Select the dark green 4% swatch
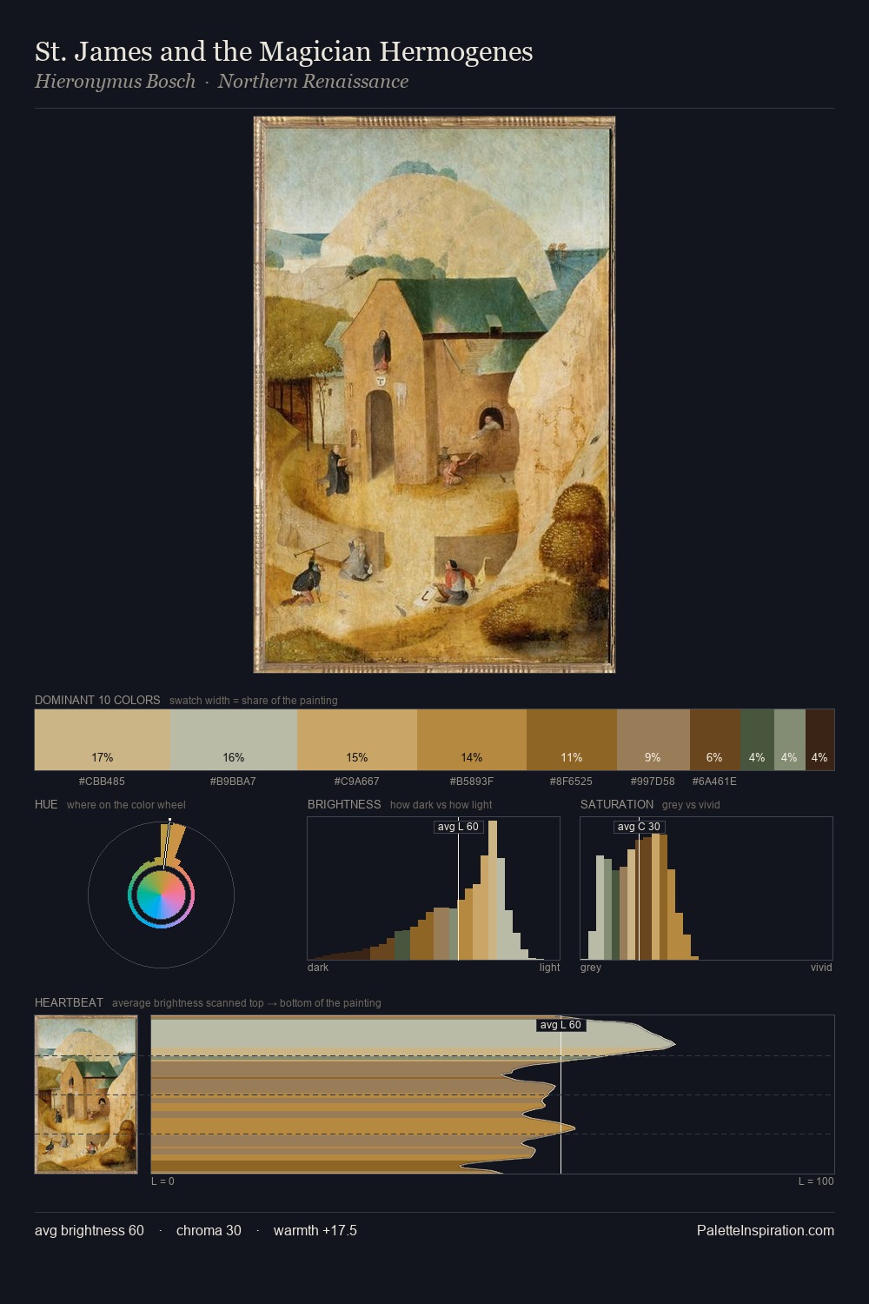The width and height of the screenshot is (869, 1304). click(x=757, y=740)
